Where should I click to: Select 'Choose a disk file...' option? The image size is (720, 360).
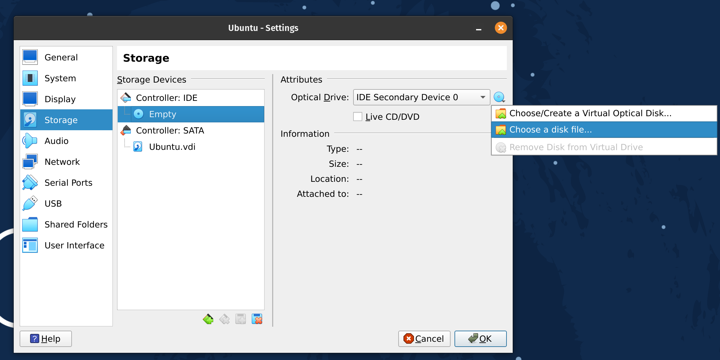point(550,130)
